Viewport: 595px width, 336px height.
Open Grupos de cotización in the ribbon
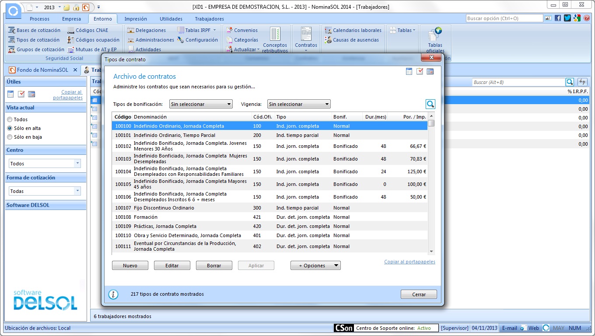click(x=36, y=49)
